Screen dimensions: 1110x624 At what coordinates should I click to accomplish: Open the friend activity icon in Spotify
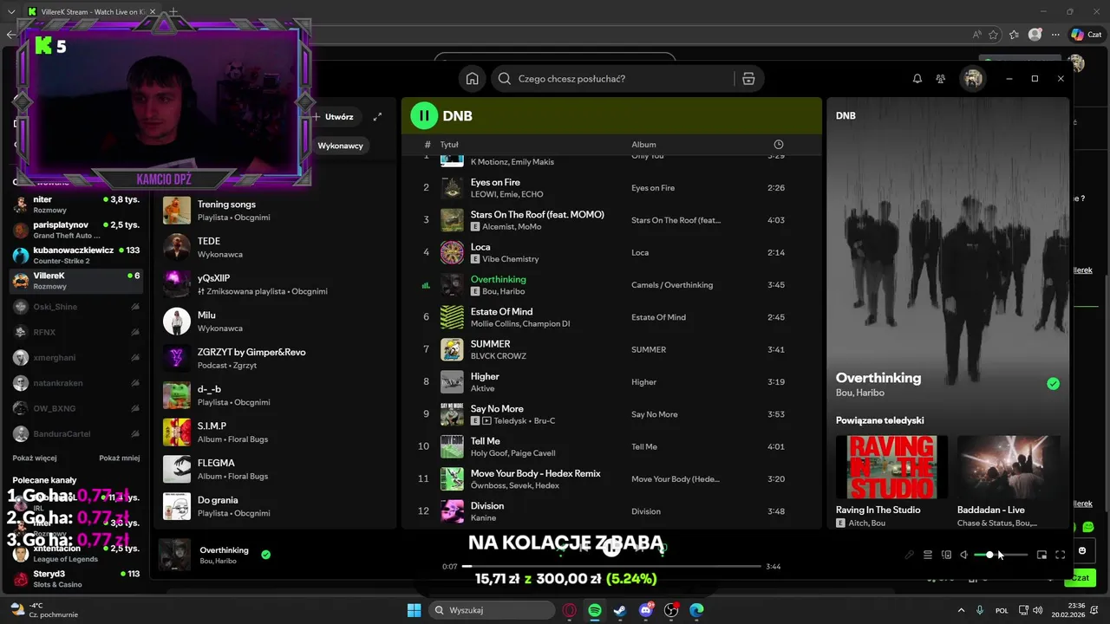point(940,79)
